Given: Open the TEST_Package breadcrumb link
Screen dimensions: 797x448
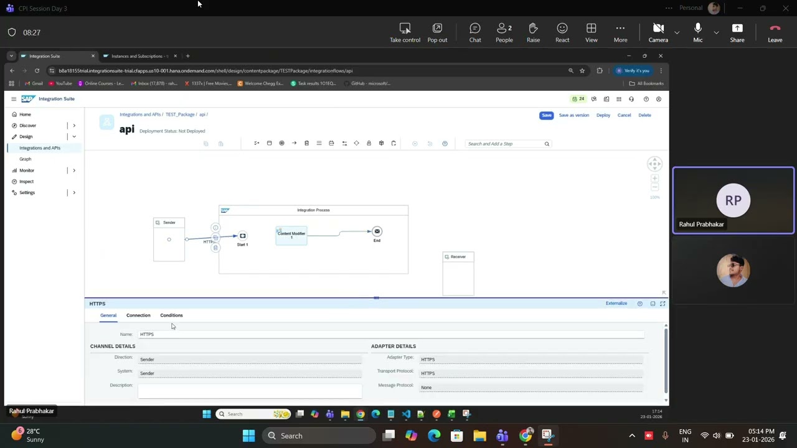Looking at the screenshot, I should 180,114.
